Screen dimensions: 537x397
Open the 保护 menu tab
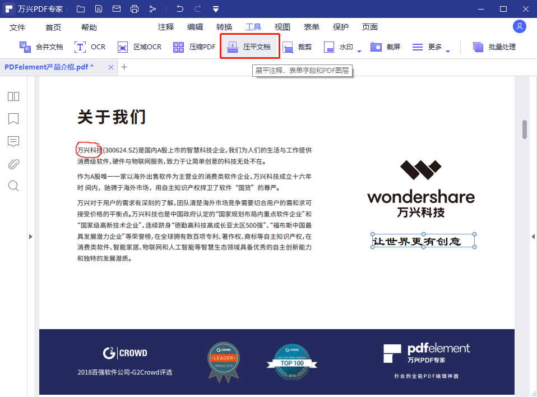340,26
